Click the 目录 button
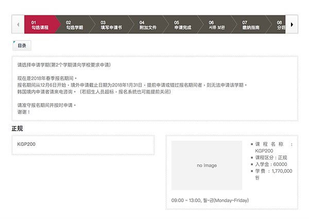 tap(22, 45)
